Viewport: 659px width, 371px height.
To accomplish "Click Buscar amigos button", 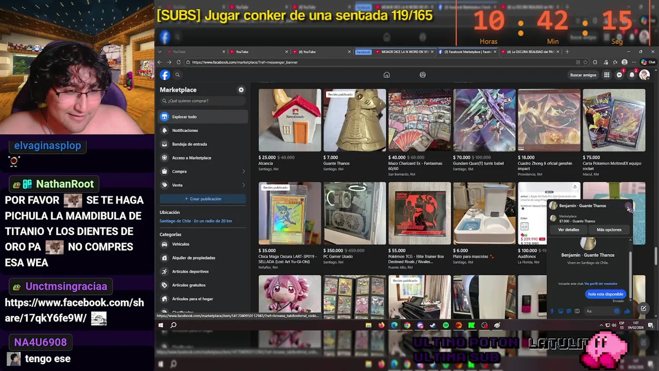I will pos(583,75).
